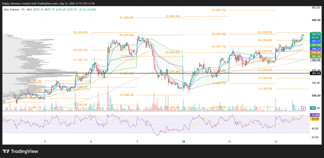Click the R2 (396.80) pivot label
324x158 pixels.
(266, 40)
